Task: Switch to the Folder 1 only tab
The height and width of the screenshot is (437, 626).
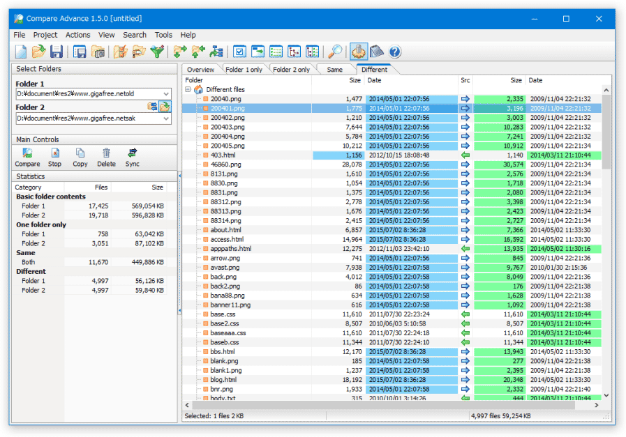Action: (244, 70)
